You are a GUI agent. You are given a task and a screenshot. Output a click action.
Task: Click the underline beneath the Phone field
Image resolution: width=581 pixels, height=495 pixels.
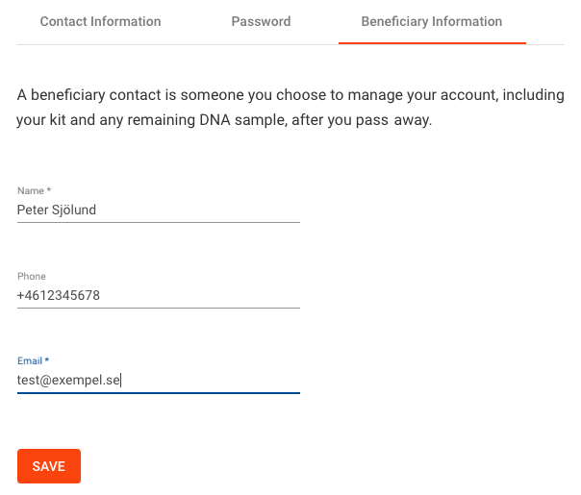(159, 308)
